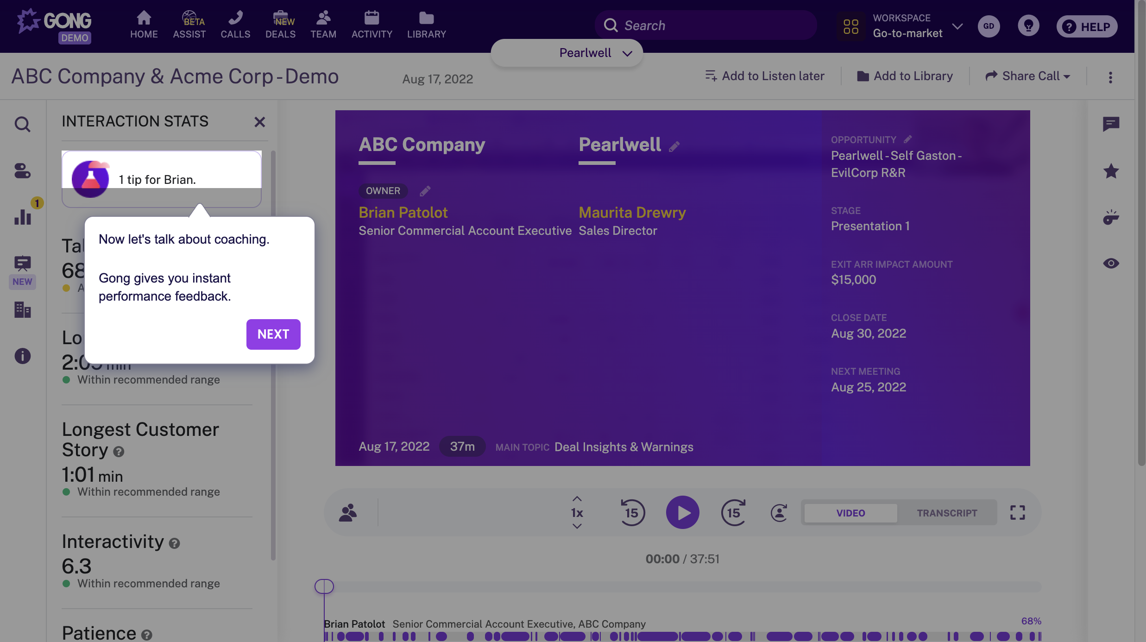Image resolution: width=1146 pixels, height=642 pixels.
Task: Add call to Listen later
Action: pyautogui.click(x=765, y=76)
